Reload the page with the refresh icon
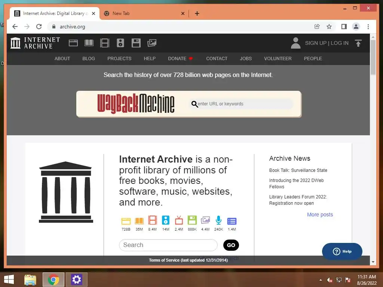Screen dimensions: 383x287 coord(39,27)
